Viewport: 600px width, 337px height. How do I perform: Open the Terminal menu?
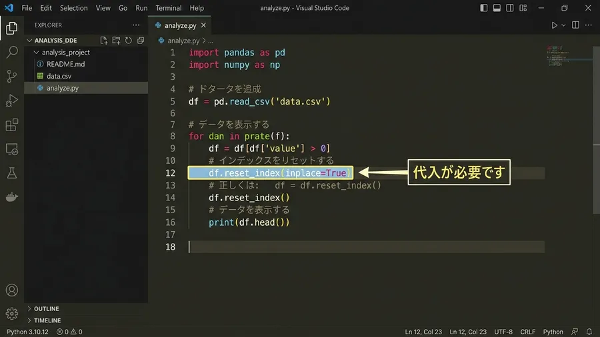click(x=169, y=7)
